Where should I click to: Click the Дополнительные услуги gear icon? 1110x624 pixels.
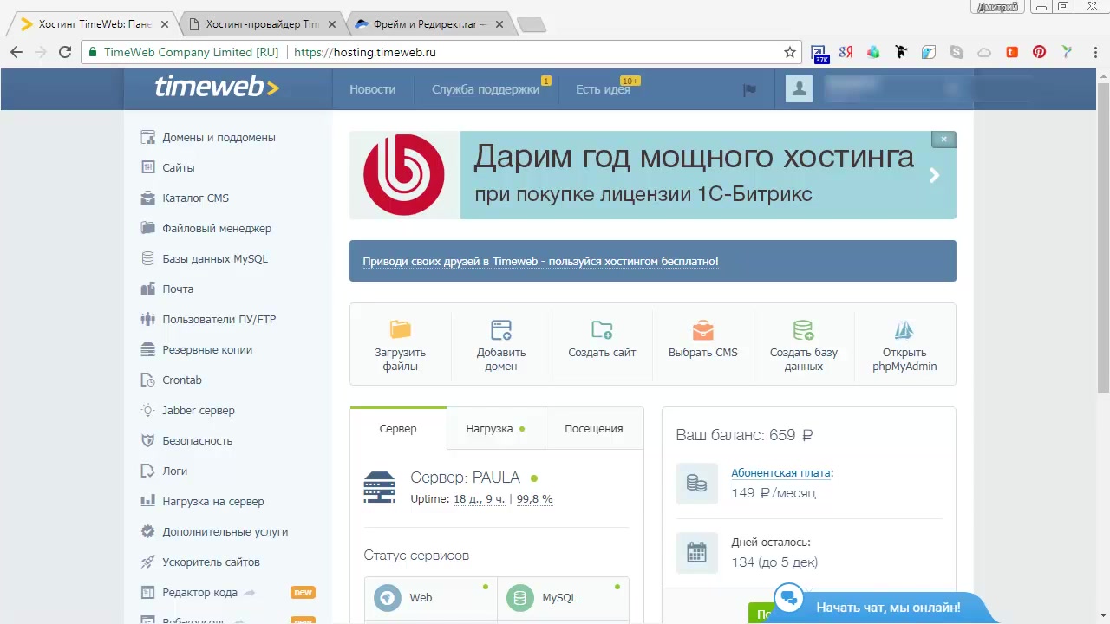(147, 531)
